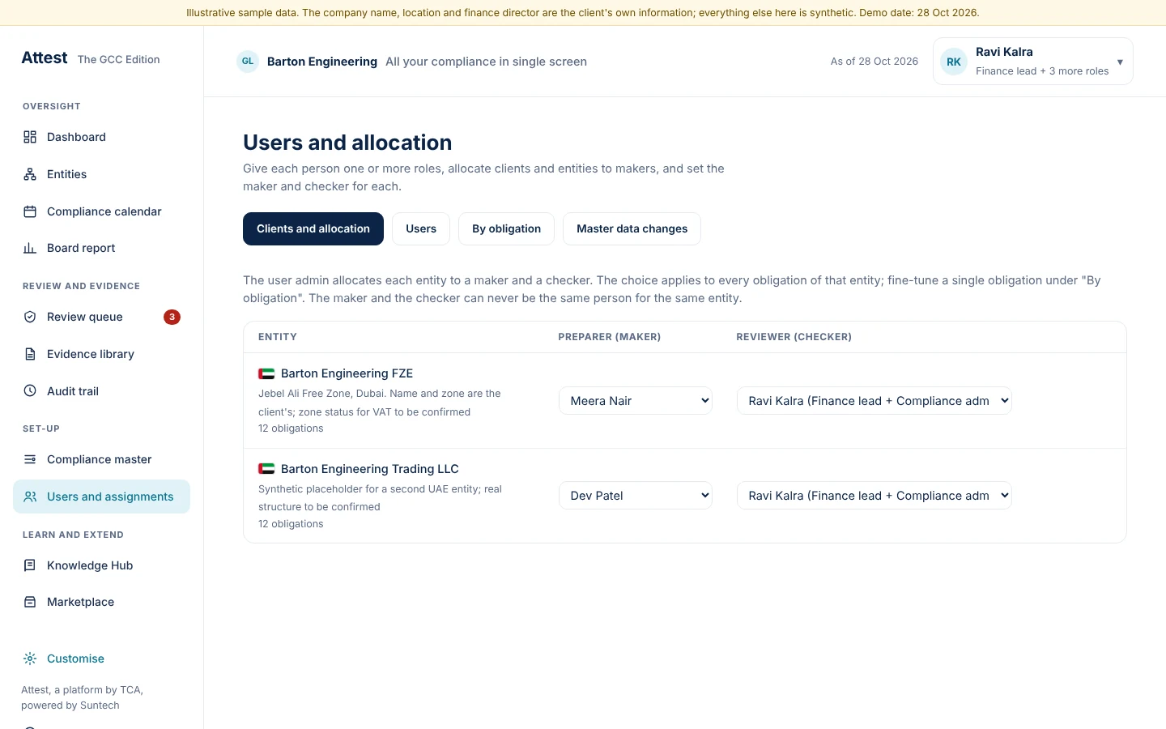Open reviewer dropdown for Barton Engineering Trading LLC
This screenshot has height=729, width=1166.
click(x=874, y=496)
